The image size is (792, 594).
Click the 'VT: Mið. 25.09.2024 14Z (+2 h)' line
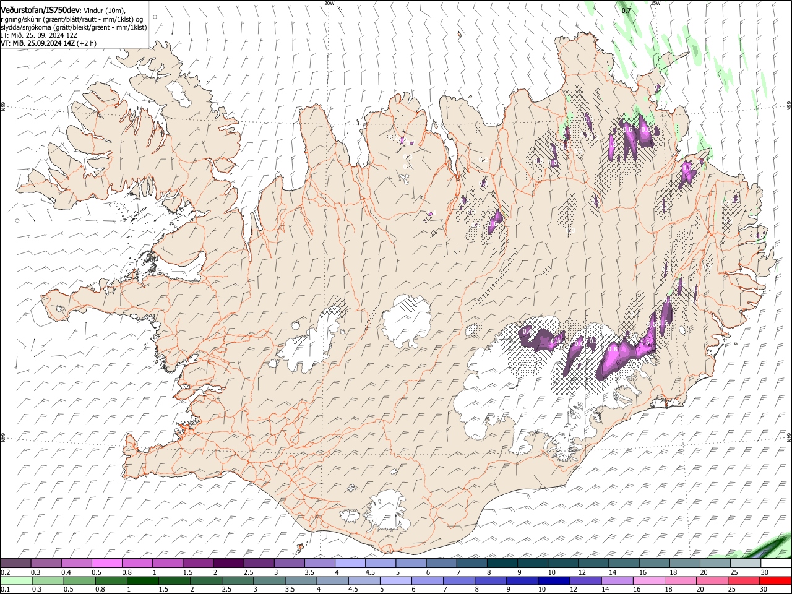pos(48,43)
